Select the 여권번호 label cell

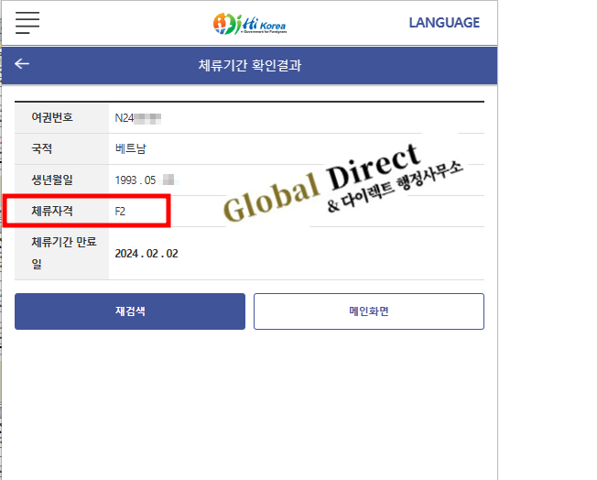click(52, 117)
